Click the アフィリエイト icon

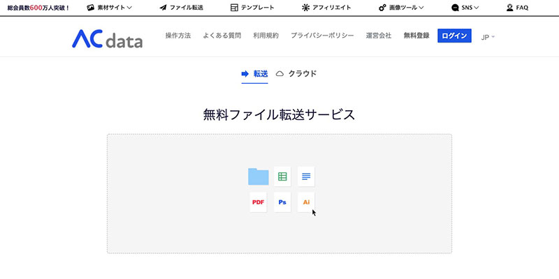point(305,8)
